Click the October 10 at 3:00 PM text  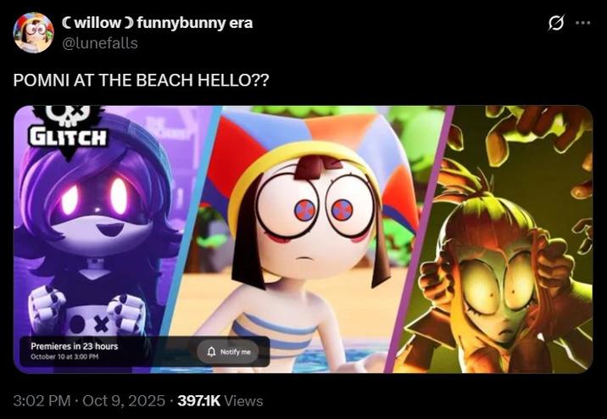pyautogui.click(x=64, y=356)
